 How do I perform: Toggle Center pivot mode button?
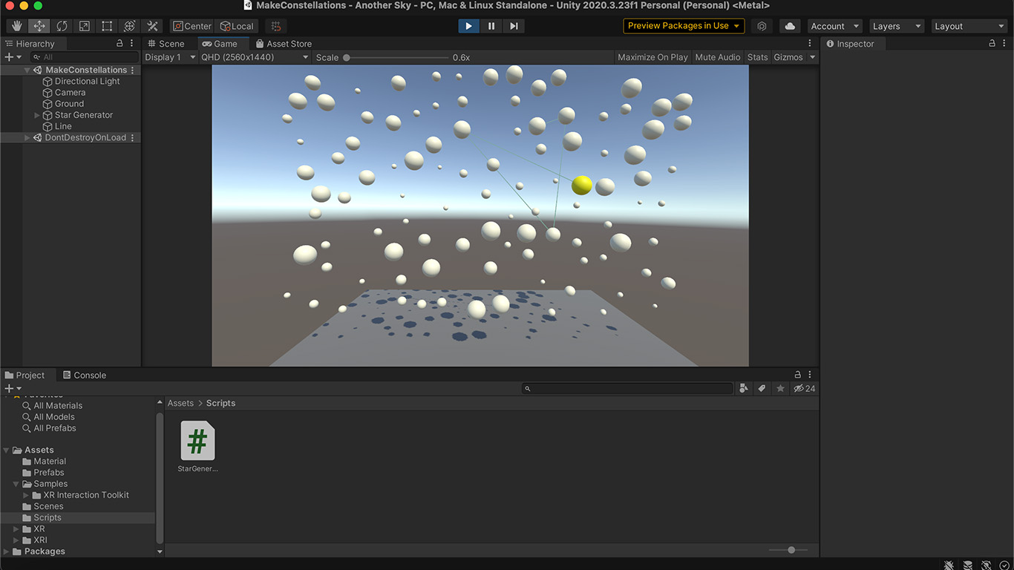pos(192,26)
